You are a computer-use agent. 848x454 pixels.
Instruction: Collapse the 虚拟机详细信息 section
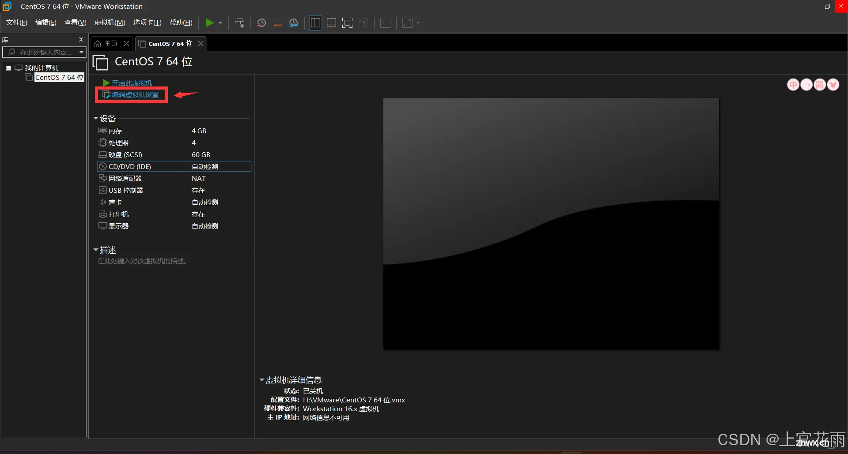pos(261,380)
